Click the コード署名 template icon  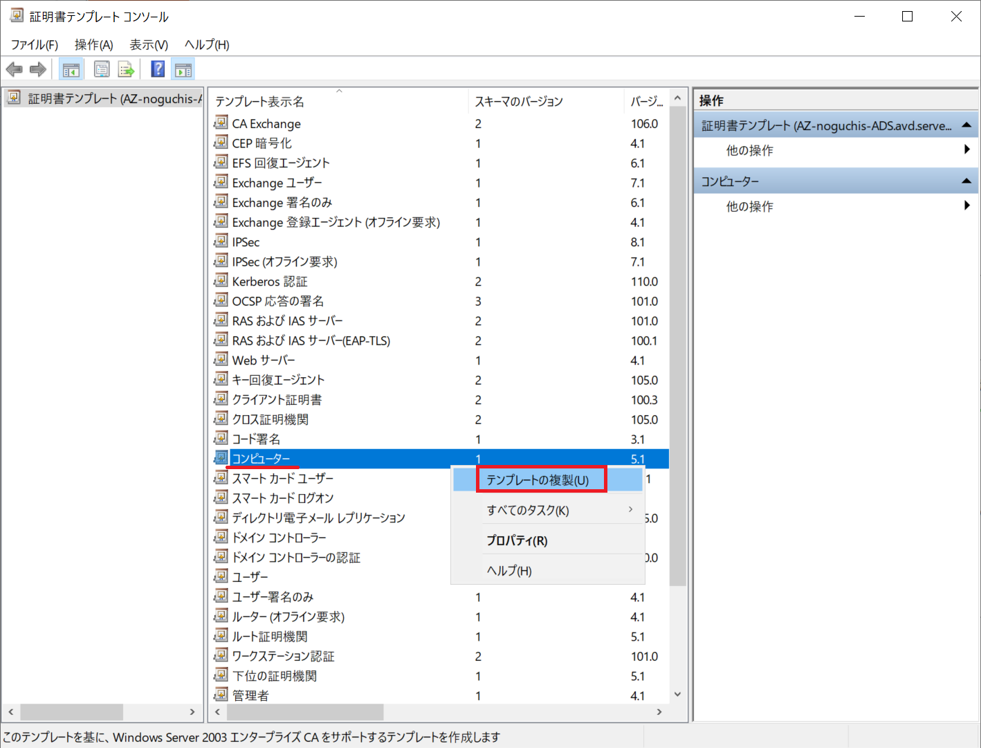click(x=221, y=439)
